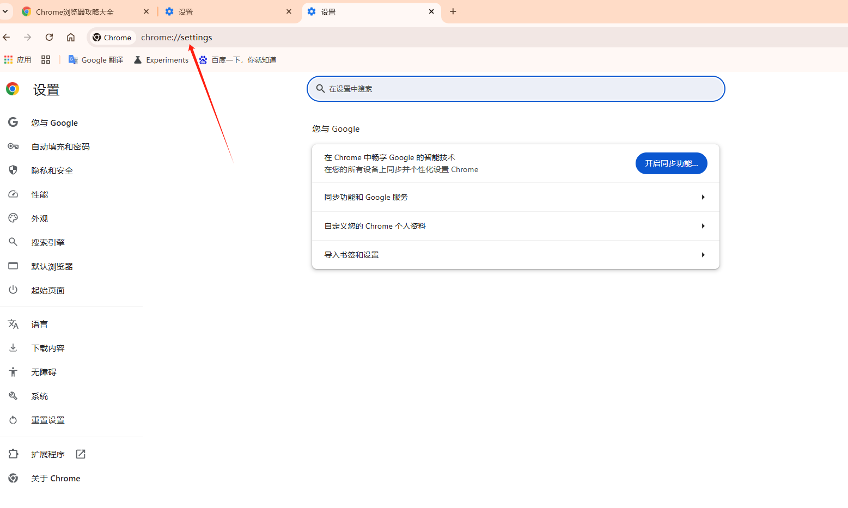Open the 百度一下，你就知道 bookmark
This screenshot has width=848, height=508.
pos(237,60)
